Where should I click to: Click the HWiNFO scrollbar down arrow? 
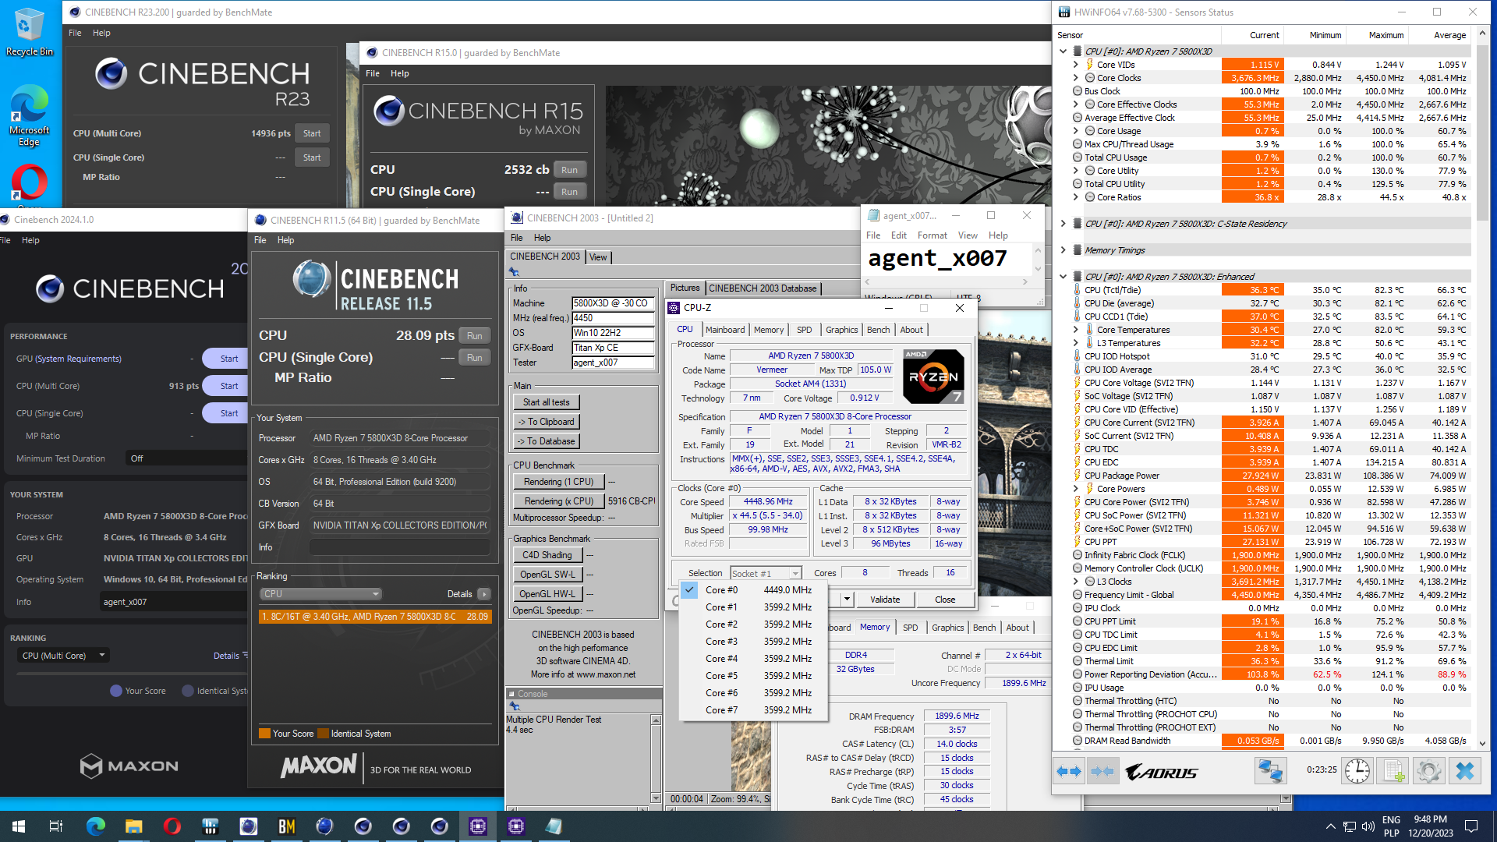pyautogui.click(x=1482, y=743)
